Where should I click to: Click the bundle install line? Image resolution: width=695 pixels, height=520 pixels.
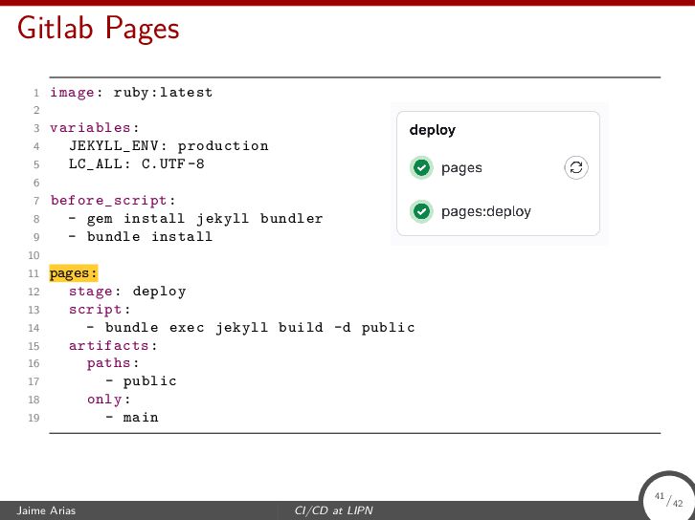pos(141,237)
